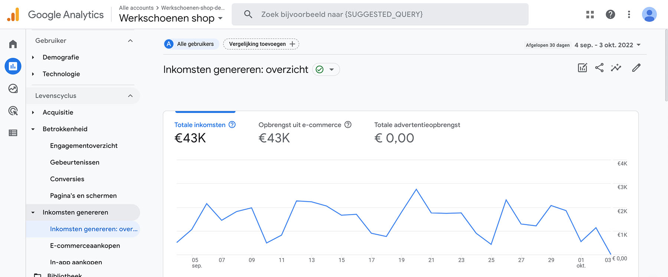The image size is (668, 277).
Task: Collapse the Levenscyclus section
Action: coord(130,96)
